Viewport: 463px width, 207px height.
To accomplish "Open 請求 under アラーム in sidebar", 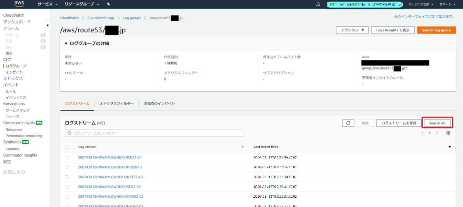I will (x=9, y=53).
